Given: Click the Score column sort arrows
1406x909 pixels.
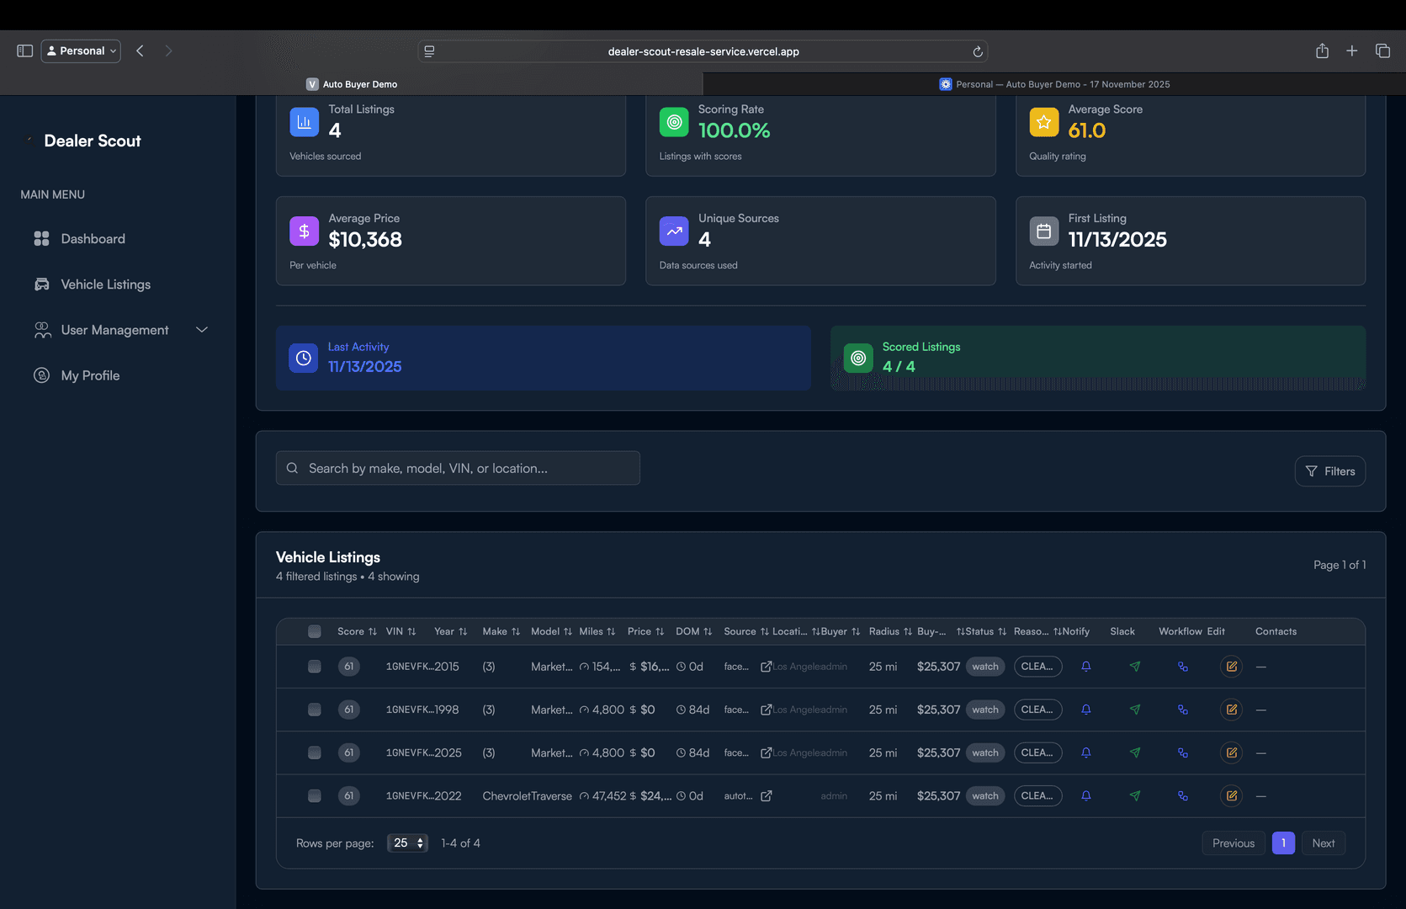Looking at the screenshot, I should (373, 631).
